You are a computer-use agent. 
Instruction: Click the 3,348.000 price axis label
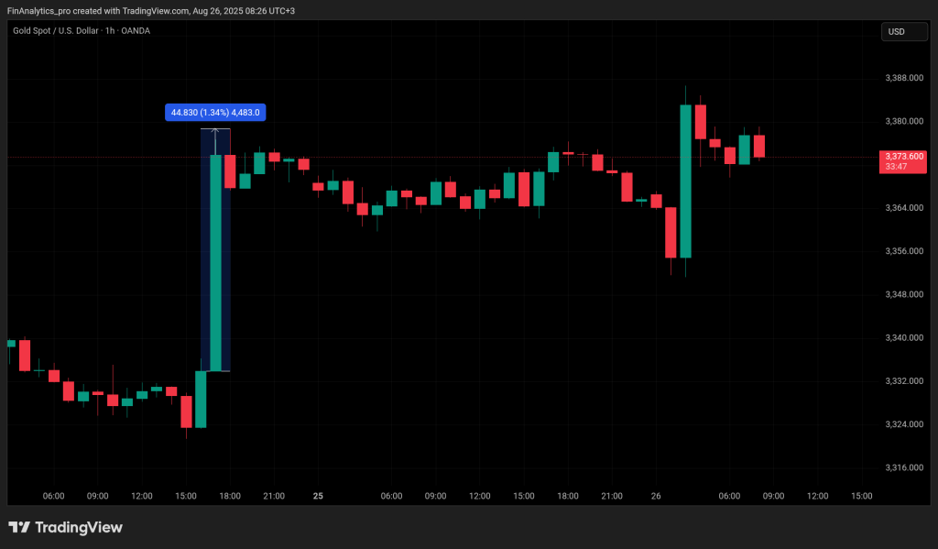(x=904, y=294)
